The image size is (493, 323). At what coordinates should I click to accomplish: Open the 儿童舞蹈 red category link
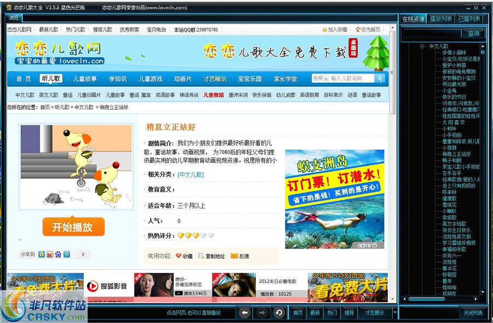[x=214, y=95]
